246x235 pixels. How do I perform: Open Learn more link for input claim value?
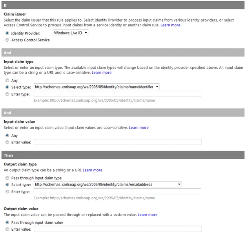(138, 128)
